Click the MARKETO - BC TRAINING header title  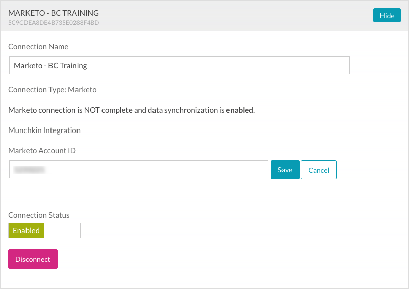[54, 13]
